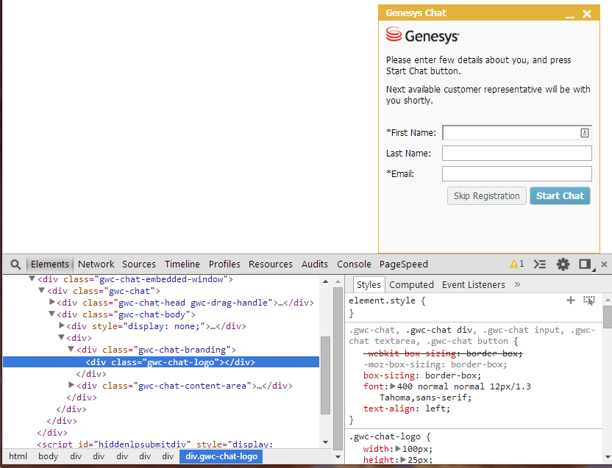Switch to the Network panel tab

[96, 264]
